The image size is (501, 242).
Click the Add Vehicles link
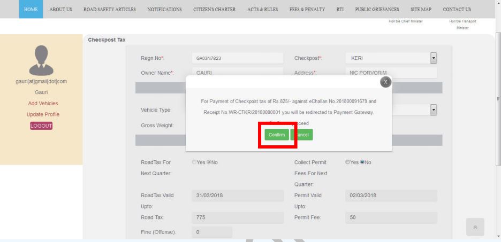[43, 103]
